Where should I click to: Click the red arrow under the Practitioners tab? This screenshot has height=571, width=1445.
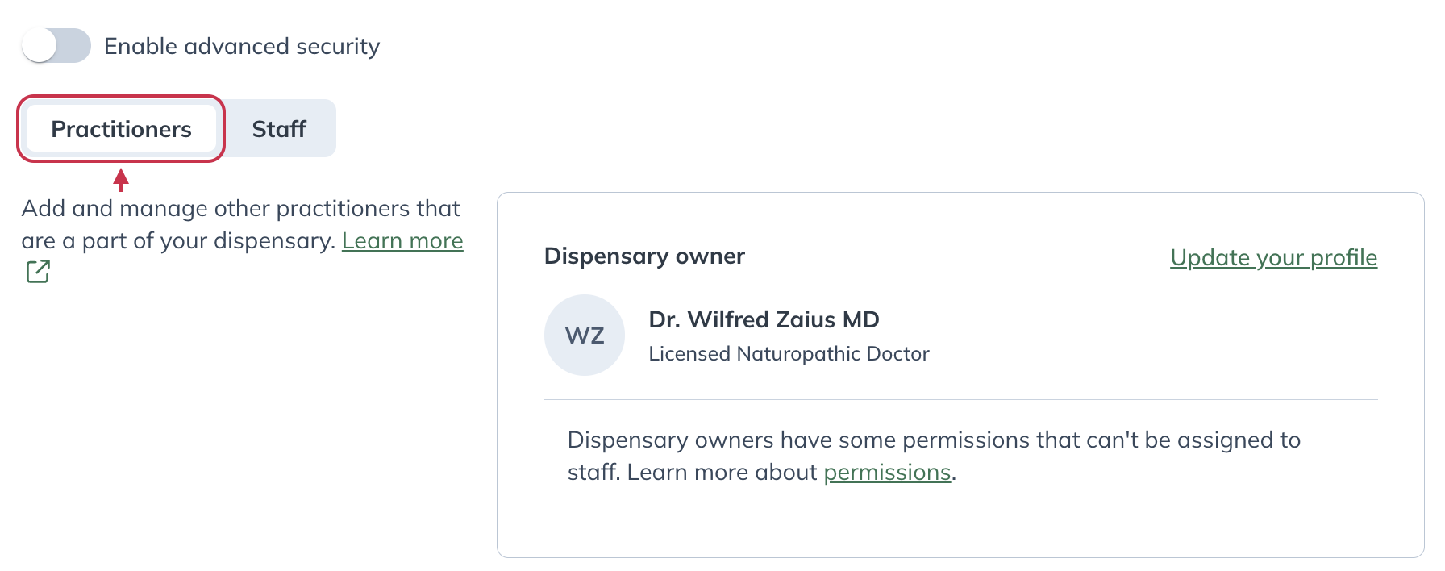(121, 179)
